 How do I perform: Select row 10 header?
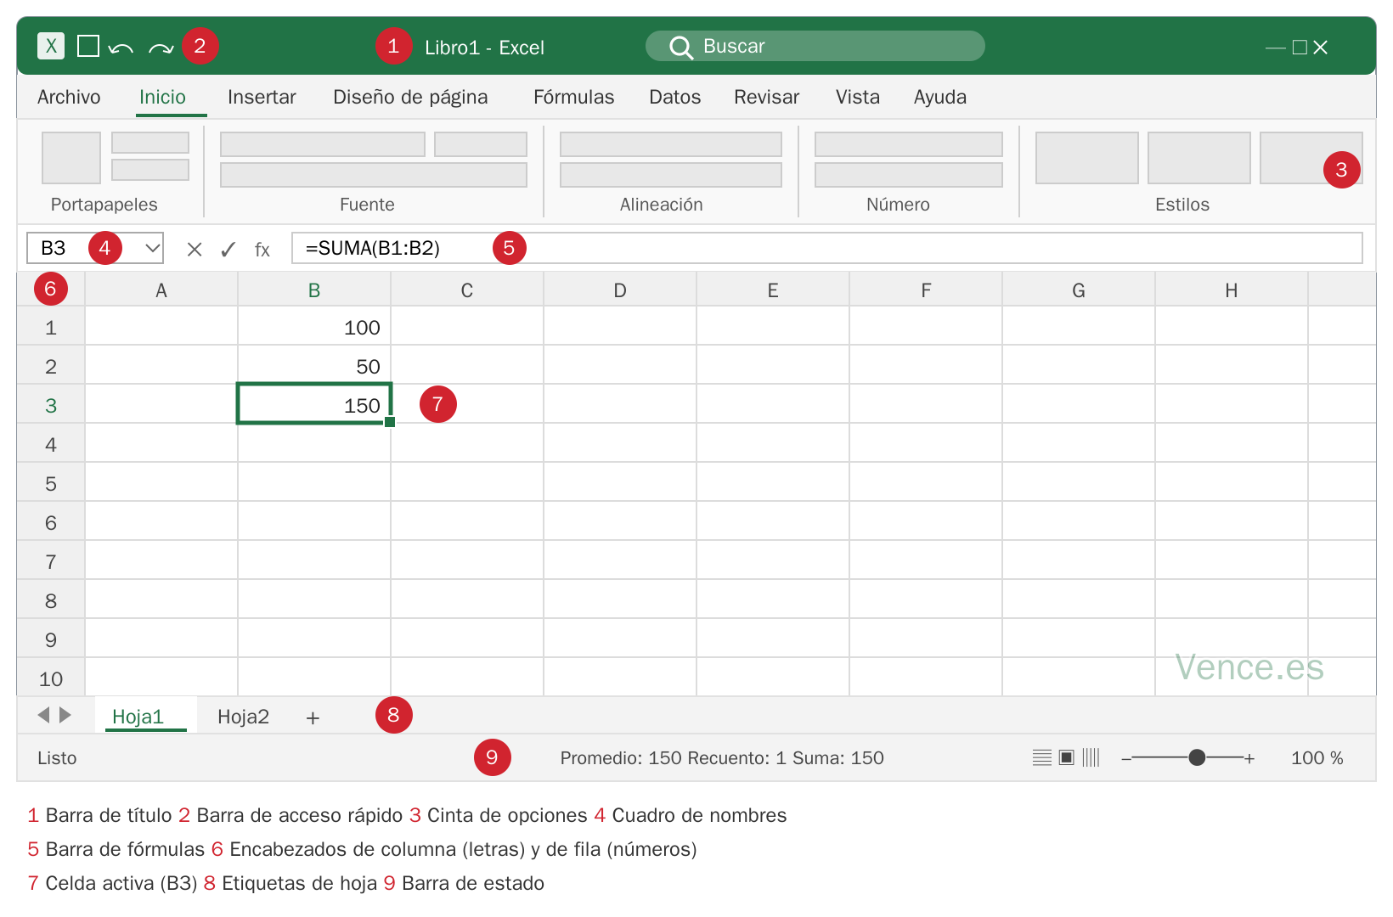51,678
